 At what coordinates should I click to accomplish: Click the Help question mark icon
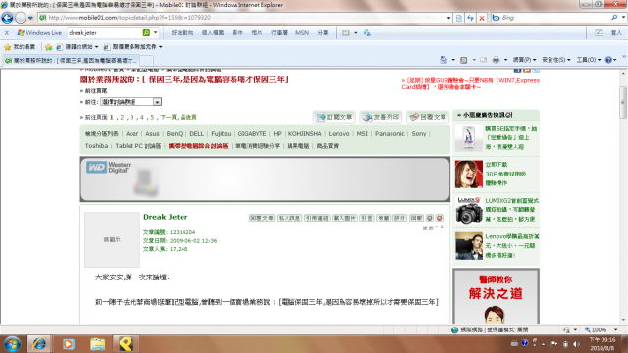[608, 60]
